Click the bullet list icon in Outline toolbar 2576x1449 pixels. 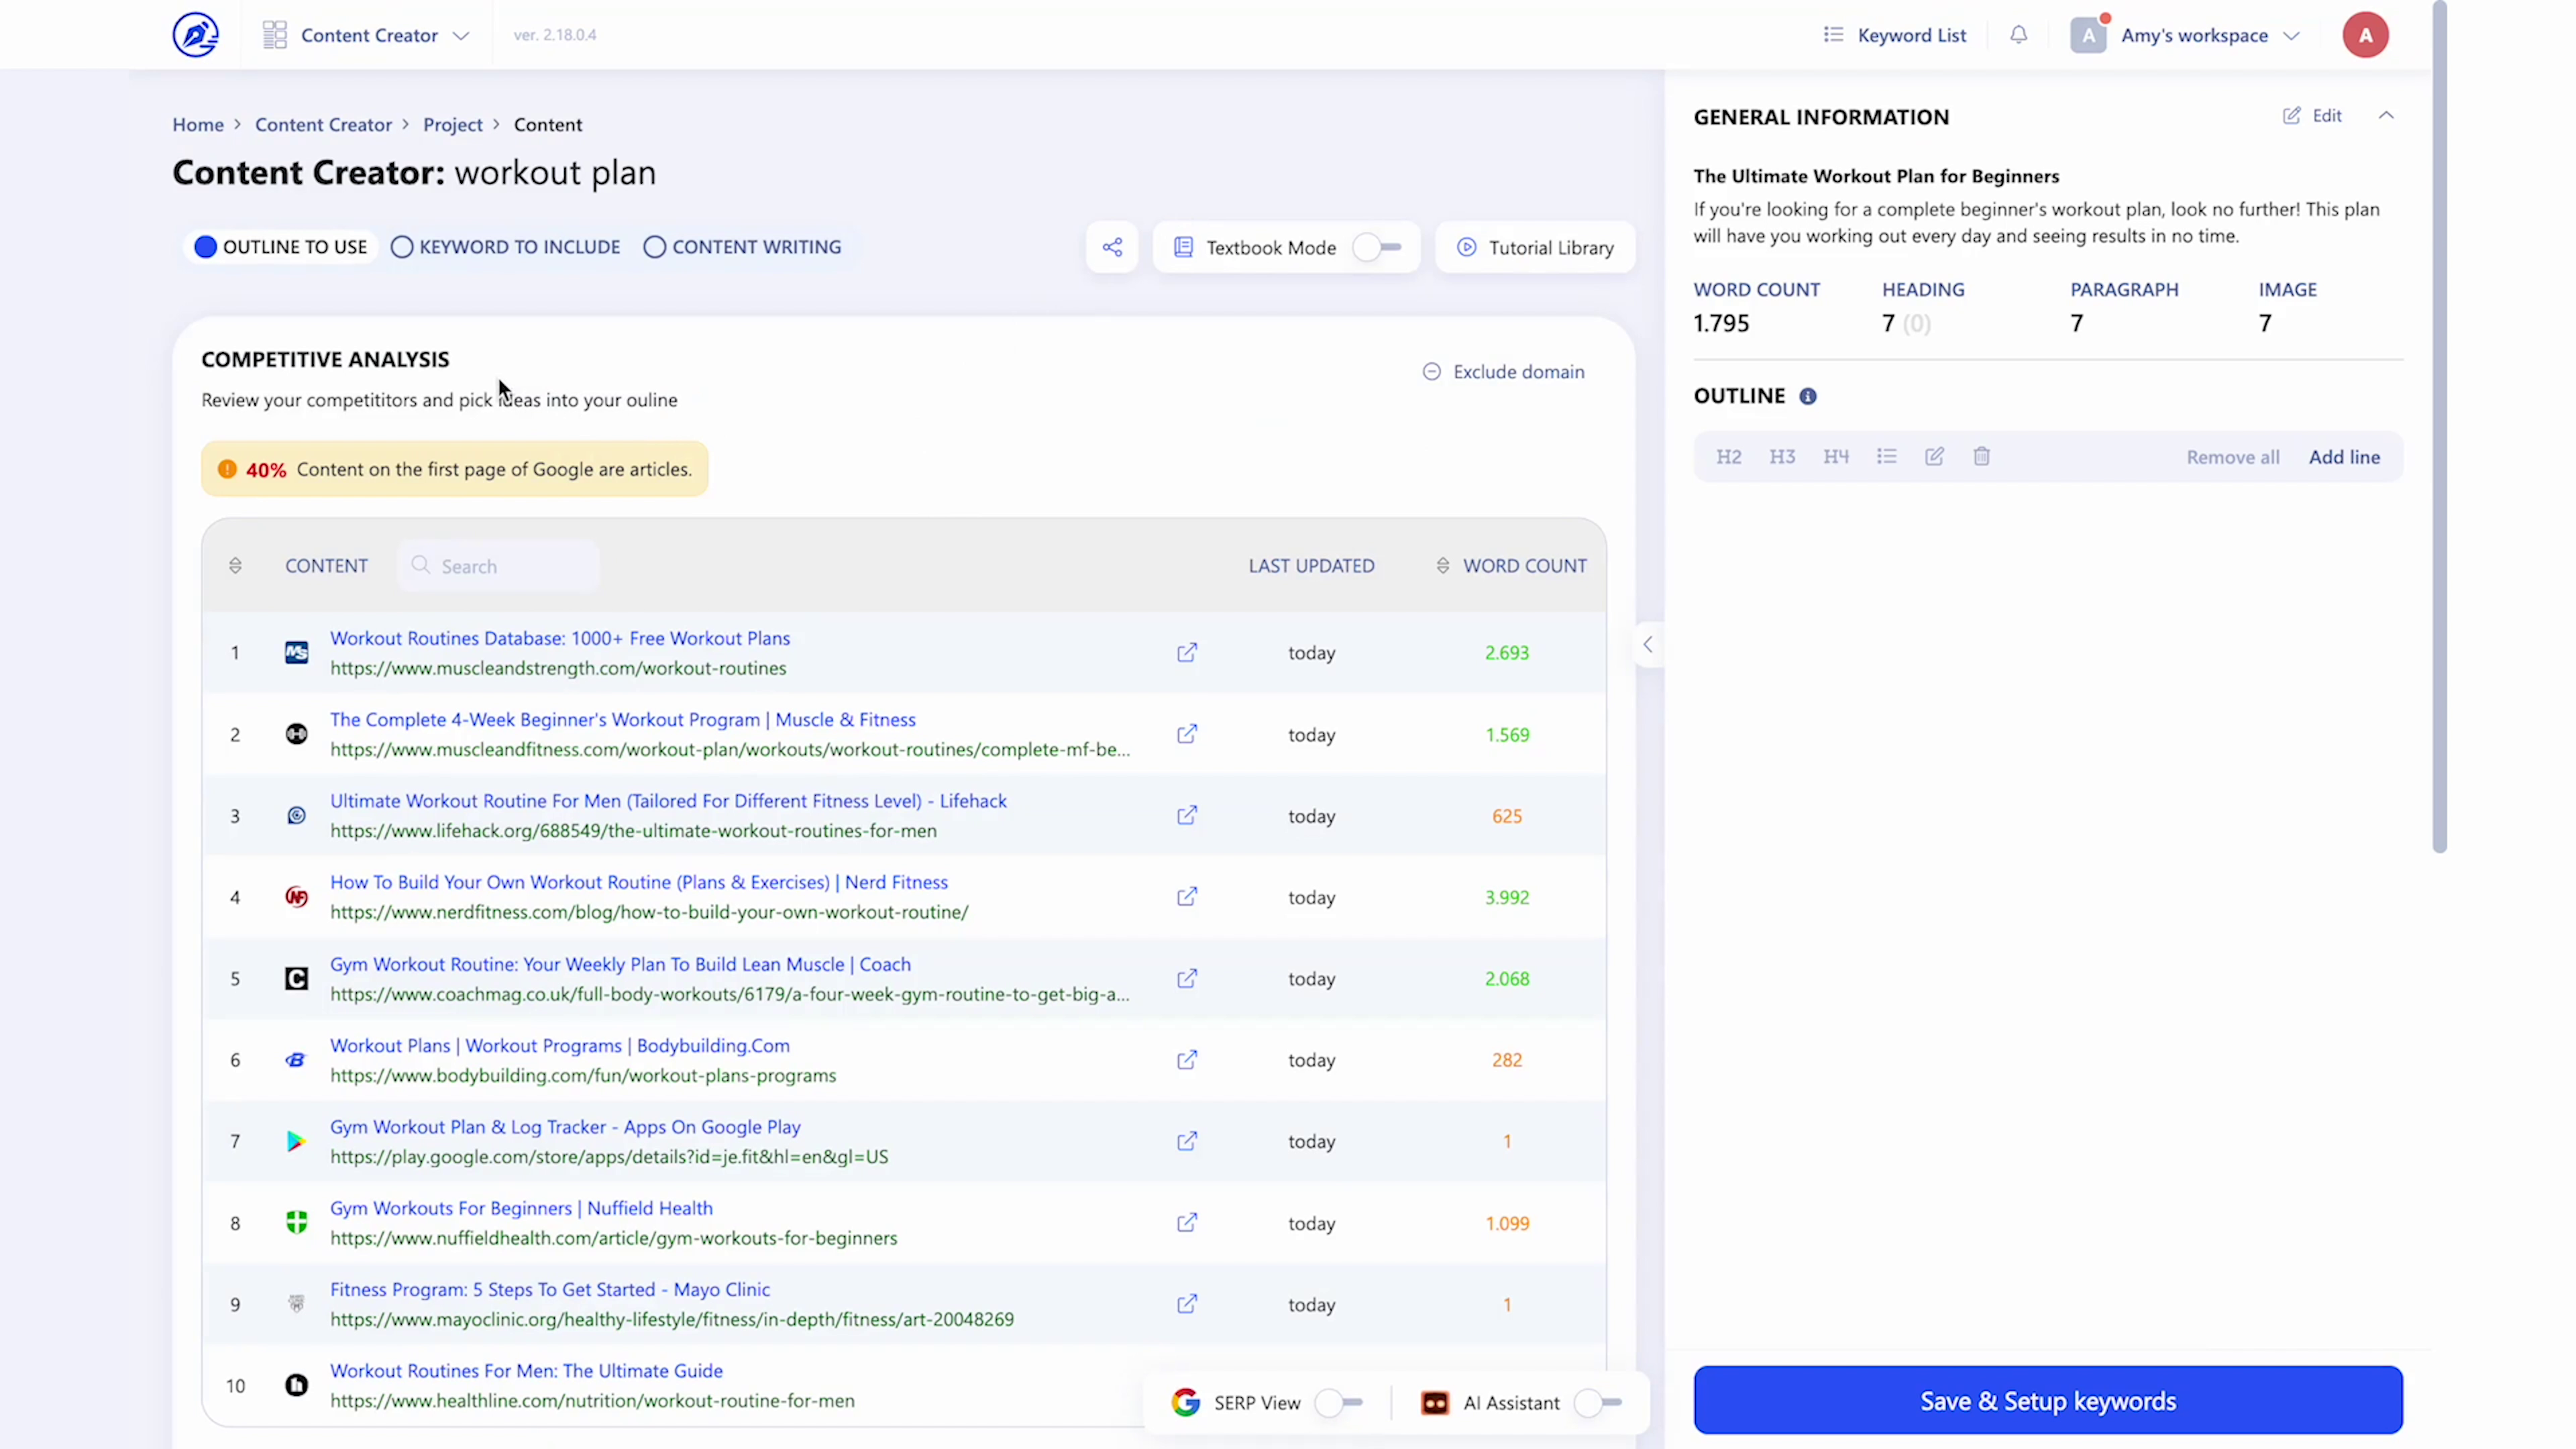point(1887,456)
